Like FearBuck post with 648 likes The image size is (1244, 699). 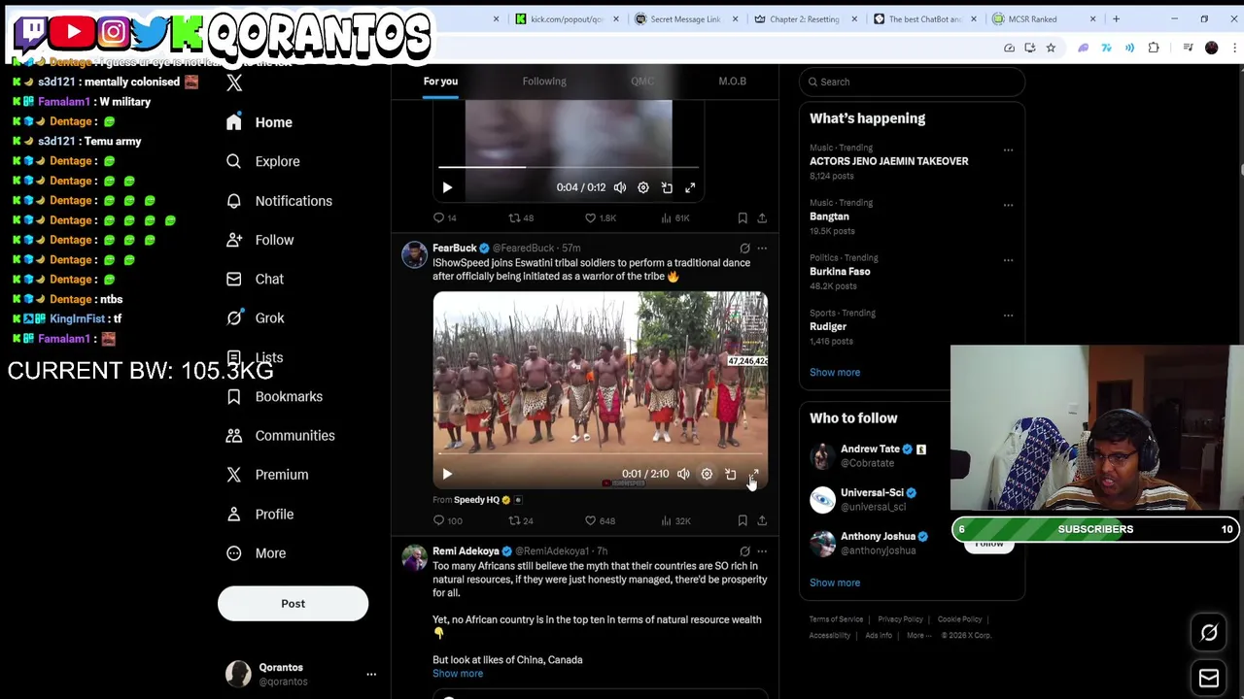[x=600, y=521]
